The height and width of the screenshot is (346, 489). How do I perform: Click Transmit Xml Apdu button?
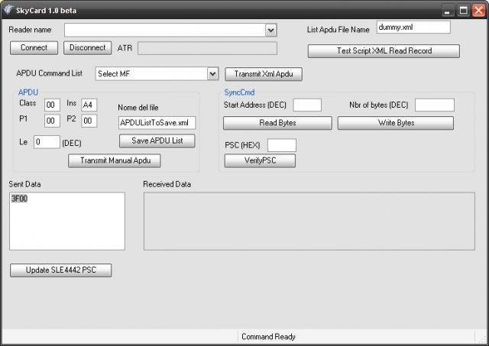tap(264, 74)
